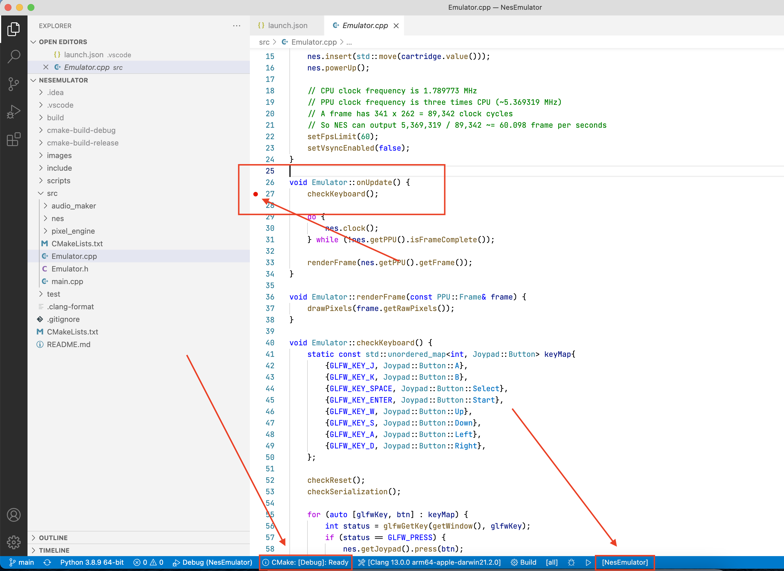Close the Emulator.cpp editor tab

click(x=396, y=25)
